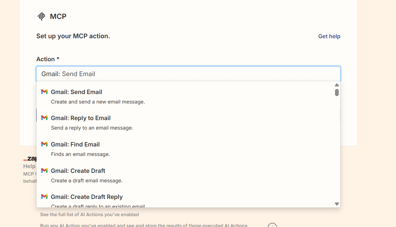396x227 pixels.
Task: Click "See the full list of AI Actions" text
Action: [x=89, y=214]
